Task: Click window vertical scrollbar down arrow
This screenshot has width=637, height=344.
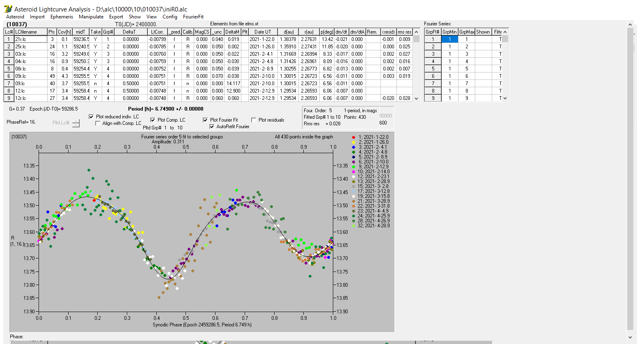Action: (x=630, y=337)
